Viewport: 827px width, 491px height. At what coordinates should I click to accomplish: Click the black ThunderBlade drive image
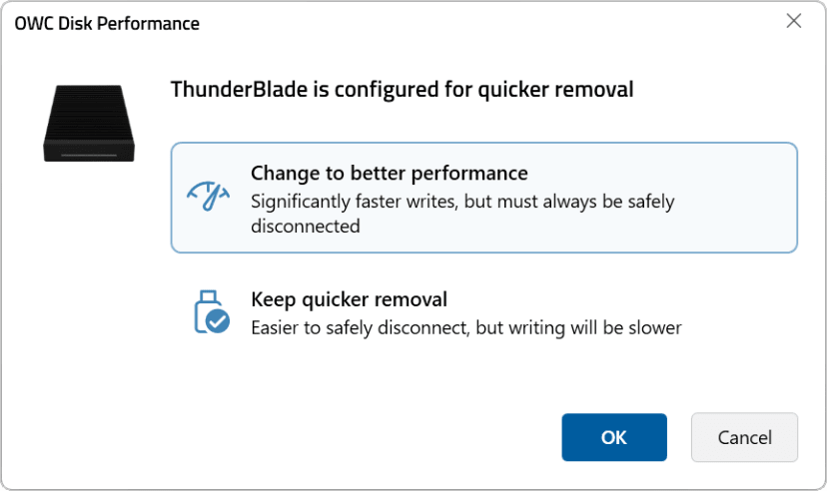90,122
